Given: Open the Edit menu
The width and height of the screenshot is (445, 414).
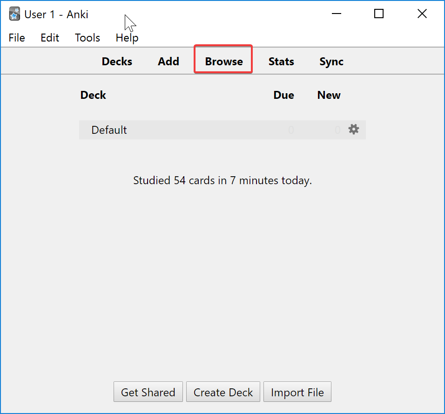Looking at the screenshot, I should click(x=50, y=38).
